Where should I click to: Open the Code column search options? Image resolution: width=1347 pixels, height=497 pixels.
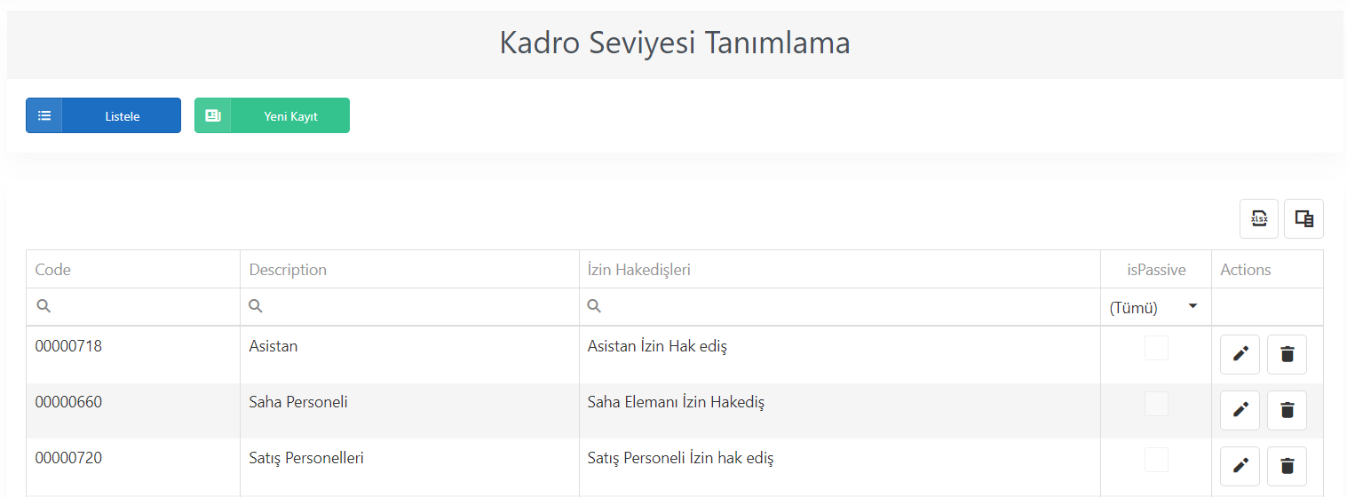[x=44, y=306]
